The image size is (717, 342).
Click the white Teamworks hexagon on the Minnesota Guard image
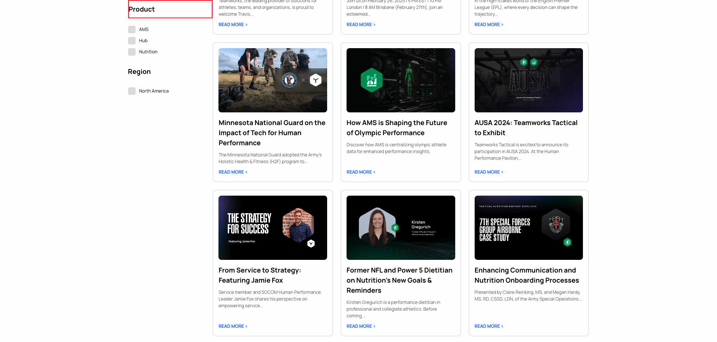pos(316,80)
